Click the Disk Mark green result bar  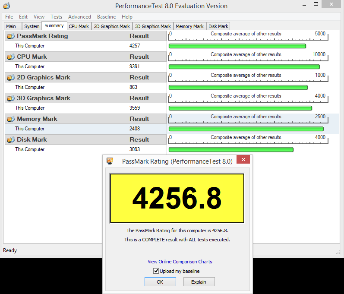[x=231, y=150]
